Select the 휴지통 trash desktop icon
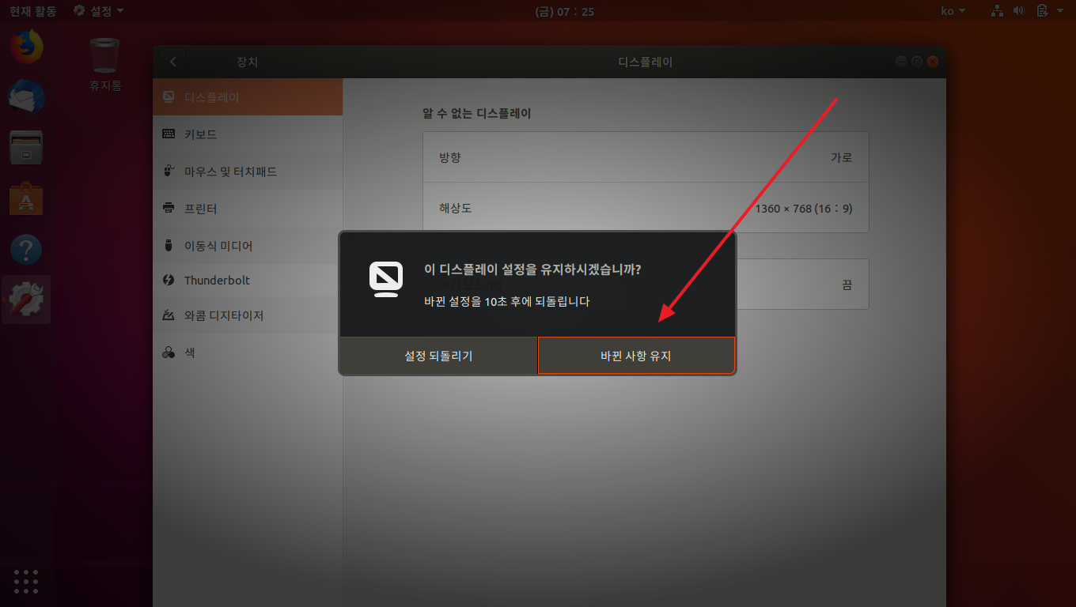The height and width of the screenshot is (607, 1076). click(104, 64)
